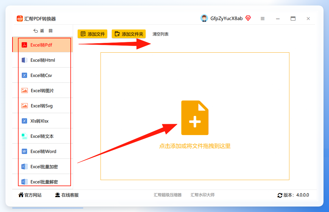The width and height of the screenshot is (329, 212).
Task: Open the 汇帮水印大师 link
Action: 203,195
